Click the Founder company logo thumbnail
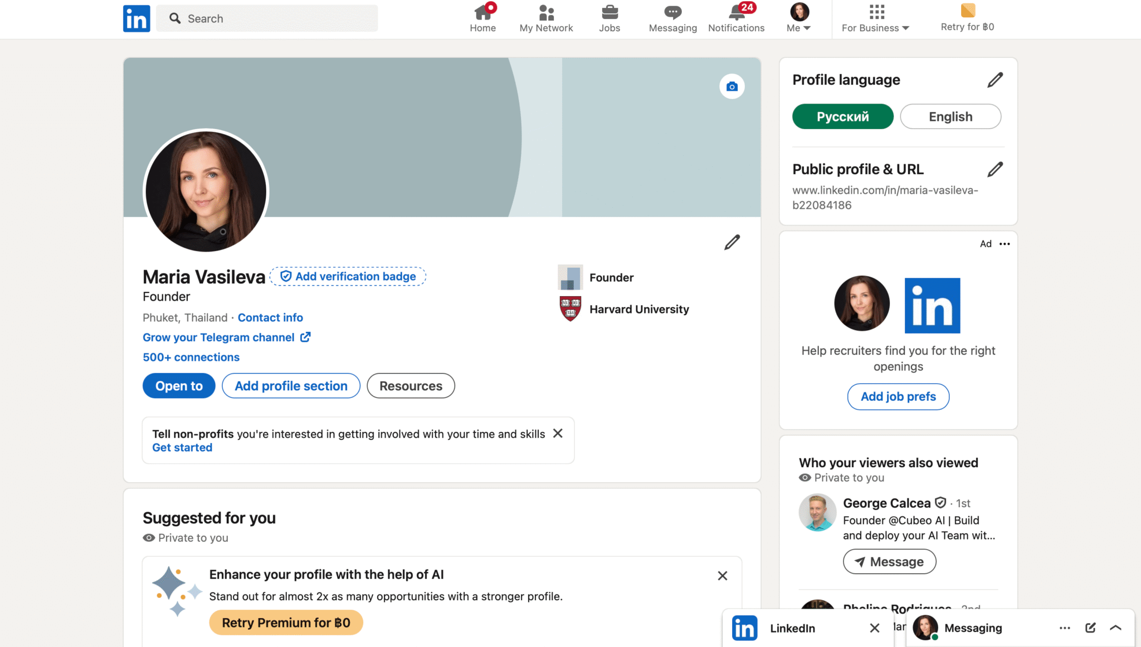 570,277
